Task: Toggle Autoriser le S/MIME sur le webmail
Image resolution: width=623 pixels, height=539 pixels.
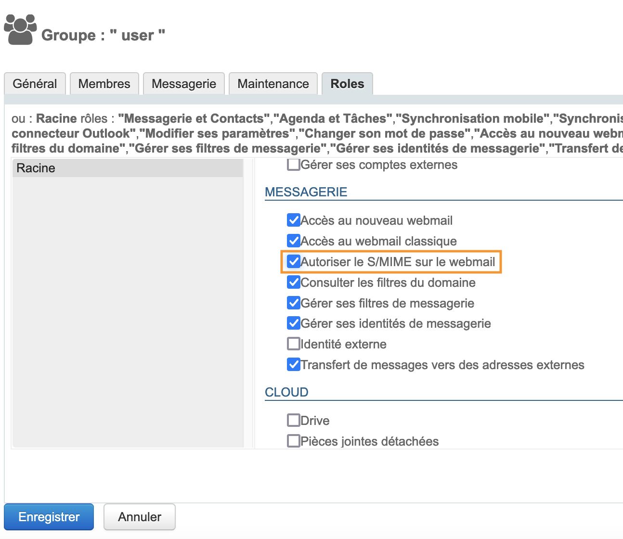Action: tap(293, 261)
